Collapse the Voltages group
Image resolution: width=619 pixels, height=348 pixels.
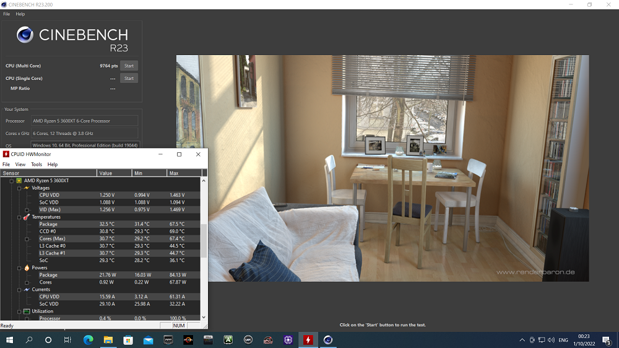click(x=19, y=188)
